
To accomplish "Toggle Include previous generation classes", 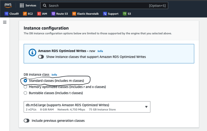I will (x=27, y=121).
